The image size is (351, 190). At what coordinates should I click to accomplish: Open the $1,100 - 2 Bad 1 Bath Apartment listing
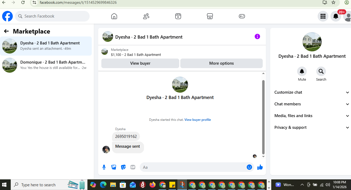[x=136, y=55]
